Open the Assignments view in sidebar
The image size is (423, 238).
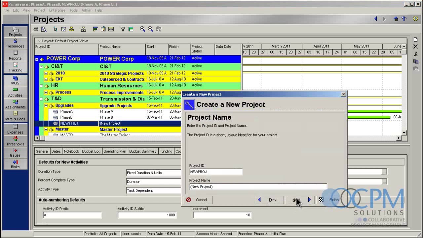coord(15,104)
